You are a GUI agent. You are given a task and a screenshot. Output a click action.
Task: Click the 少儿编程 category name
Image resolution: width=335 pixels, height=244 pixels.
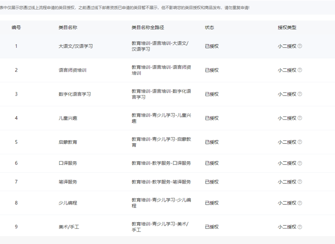[68, 203]
